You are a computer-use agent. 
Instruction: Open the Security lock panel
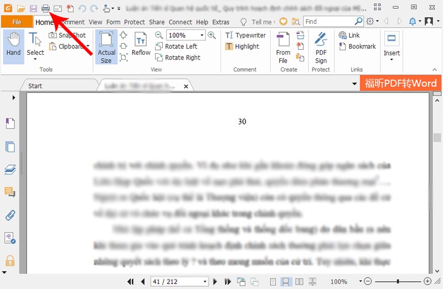click(x=10, y=260)
